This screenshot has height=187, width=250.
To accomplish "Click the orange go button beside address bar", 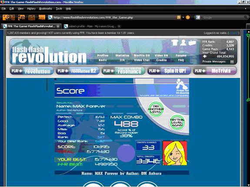I will [188, 17].
